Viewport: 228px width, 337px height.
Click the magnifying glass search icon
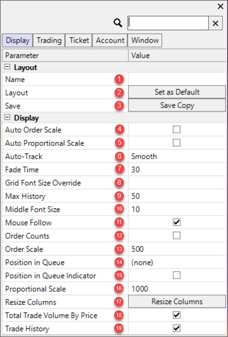(x=118, y=23)
